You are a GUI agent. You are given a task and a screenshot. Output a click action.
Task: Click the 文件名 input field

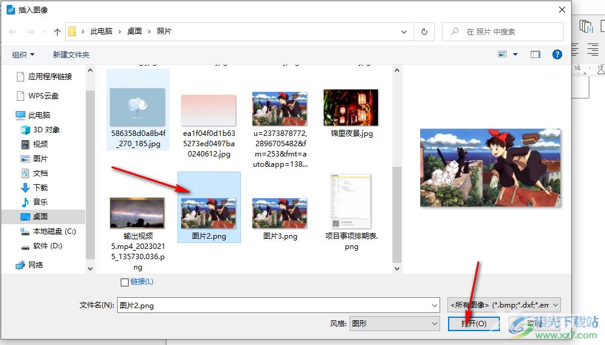point(274,305)
